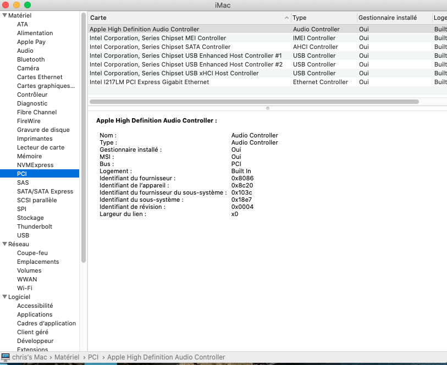
Task: Select SCSI parallèle entry
Action: click(37, 200)
